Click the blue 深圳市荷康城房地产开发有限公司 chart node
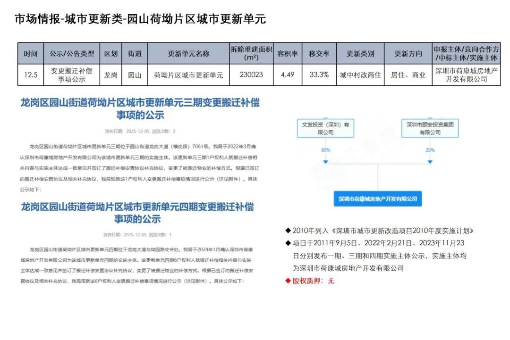The image size is (510, 340). (x=378, y=199)
